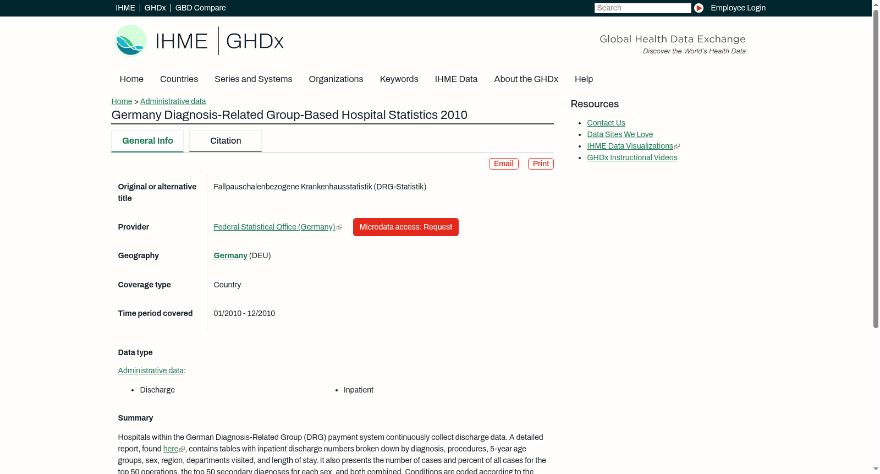Viewport: 880px width, 474px height.
Task: Go to Home in main navigation
Action: pos(131,79)
